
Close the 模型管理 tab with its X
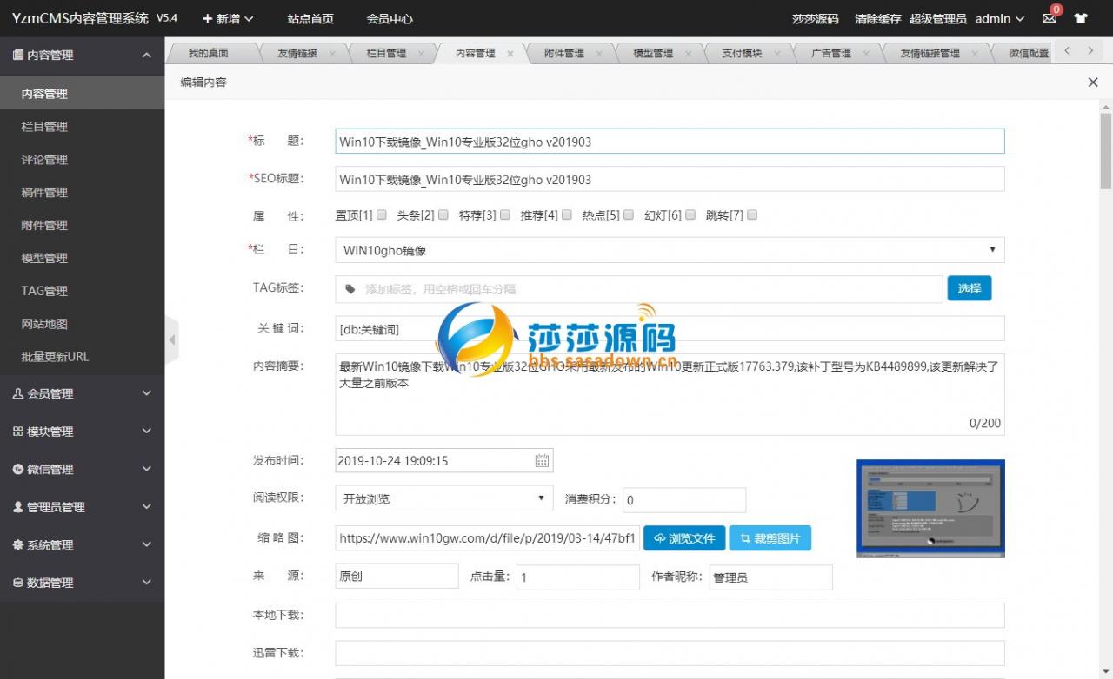pyautogui.click(x=688, y=53)
